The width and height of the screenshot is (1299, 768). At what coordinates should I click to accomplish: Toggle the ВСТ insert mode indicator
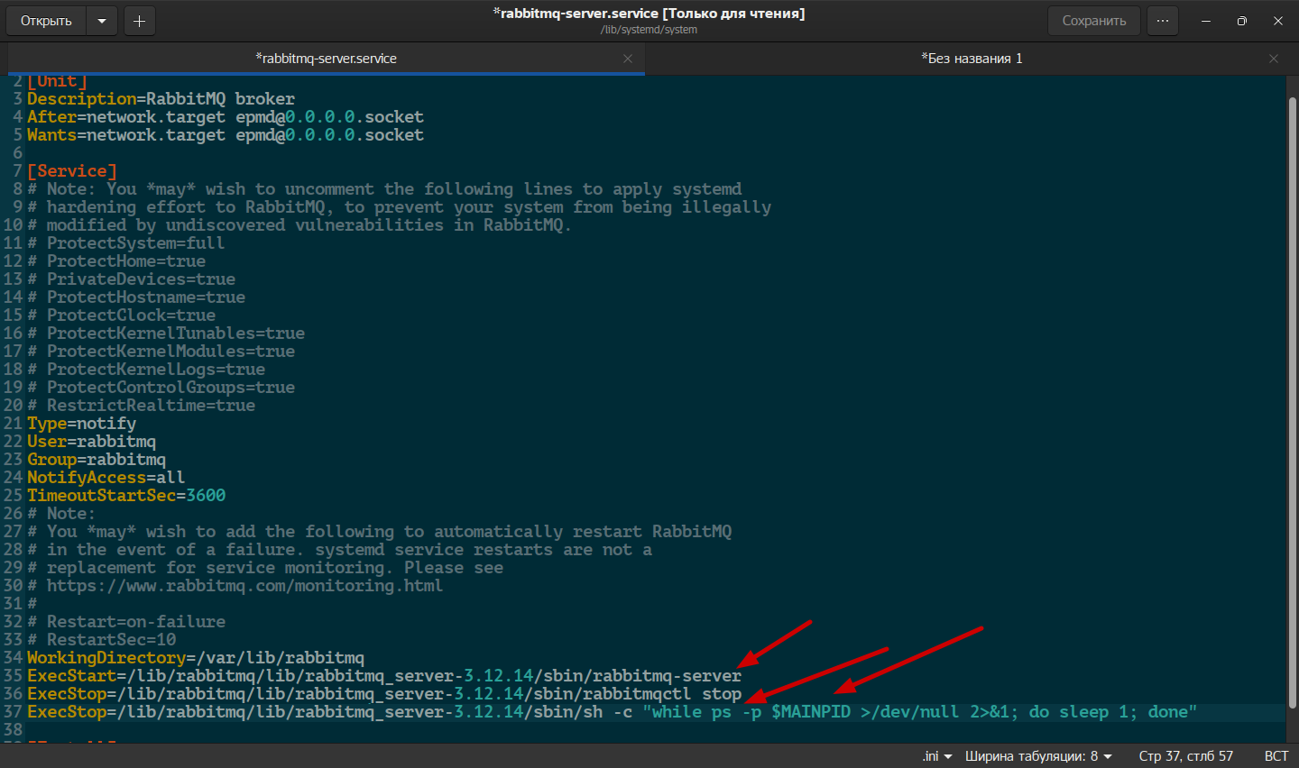(x=1276, y=756)
